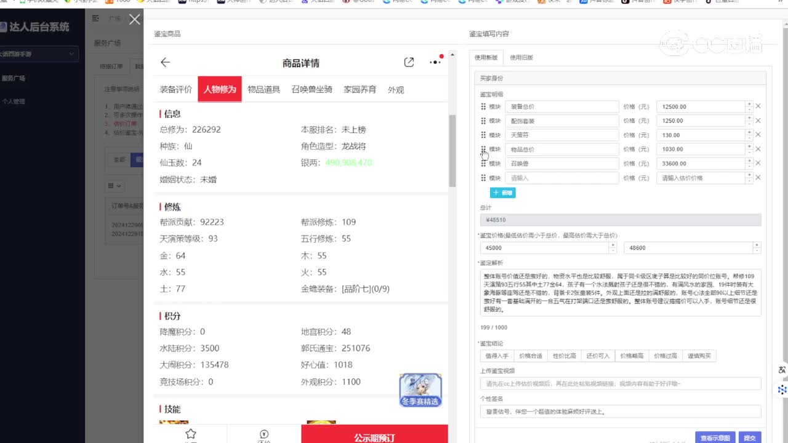Click the product detail panel scrollbar
The image size is (788, 443).
(452, 151)
